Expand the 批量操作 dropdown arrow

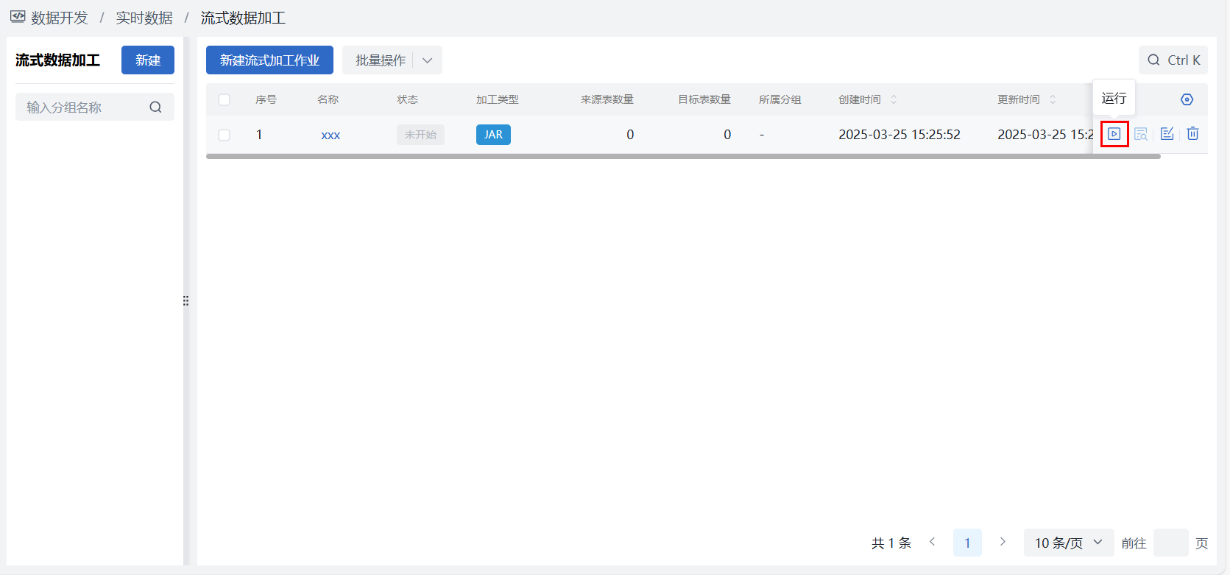pos(428,60)
